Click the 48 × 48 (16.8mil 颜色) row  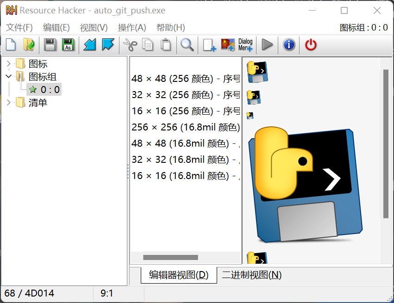(x=186, y=143)
